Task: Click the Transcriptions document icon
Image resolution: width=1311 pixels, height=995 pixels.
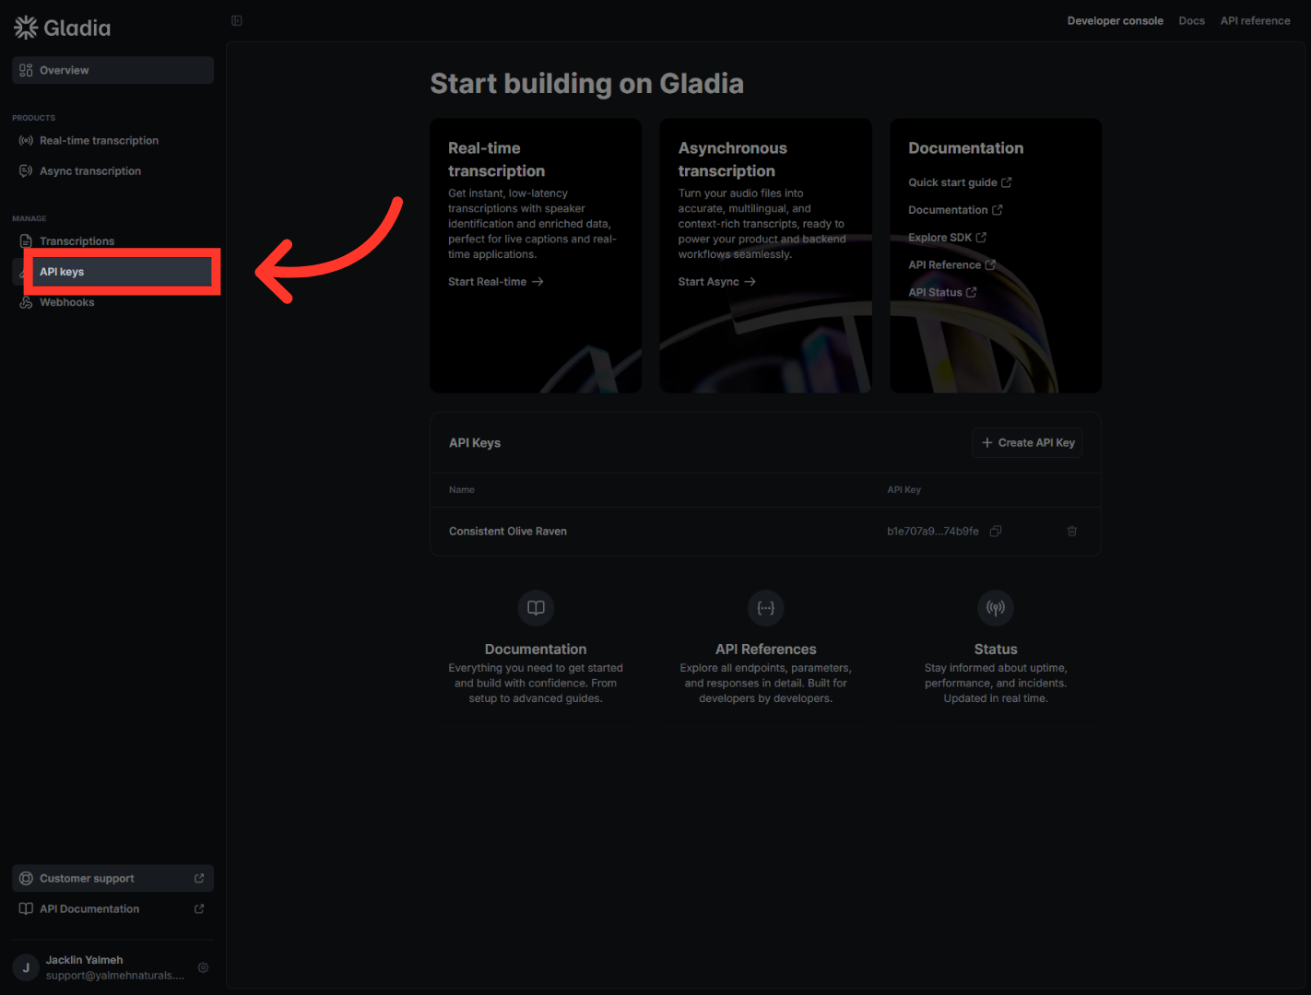Action: (26, 241)
